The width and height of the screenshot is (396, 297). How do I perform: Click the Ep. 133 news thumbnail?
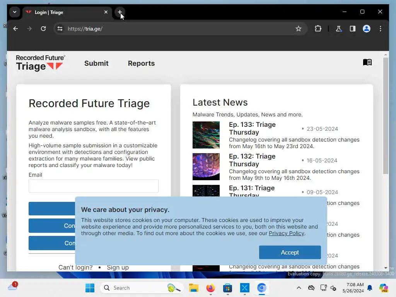(x=206, y=135)
